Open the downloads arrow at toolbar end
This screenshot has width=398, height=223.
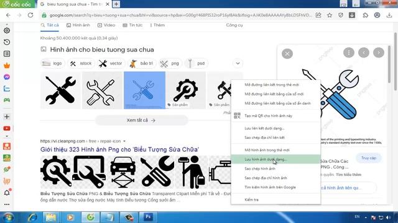(389, 15)
